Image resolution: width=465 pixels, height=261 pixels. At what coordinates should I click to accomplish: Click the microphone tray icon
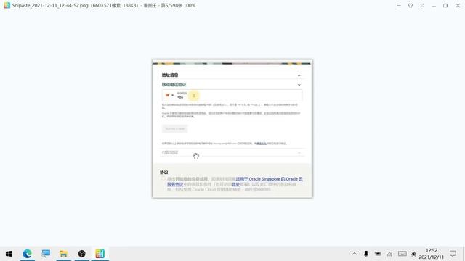pos(366,254)
